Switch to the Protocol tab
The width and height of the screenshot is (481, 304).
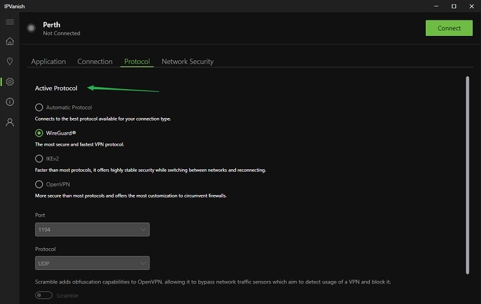click(x=137, y=62)
